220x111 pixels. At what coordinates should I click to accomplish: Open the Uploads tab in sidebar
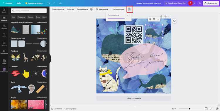click(4, 27)
